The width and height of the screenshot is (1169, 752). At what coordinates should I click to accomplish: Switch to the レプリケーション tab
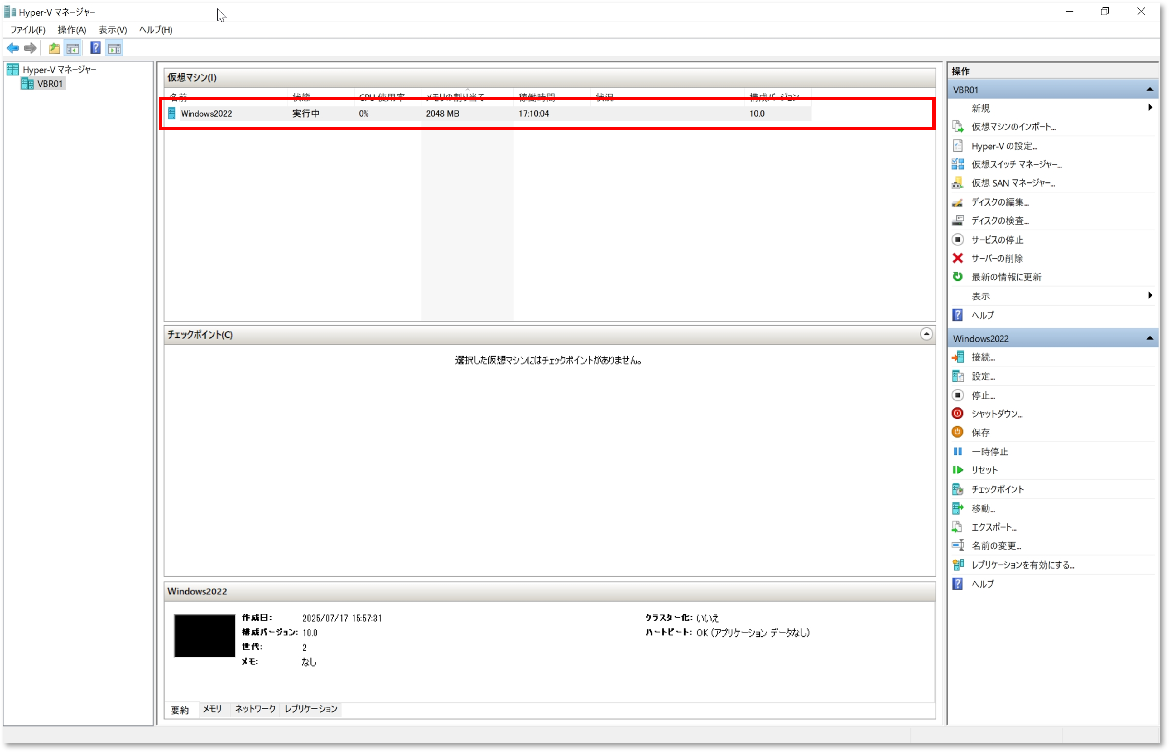[x=311, y=709]
